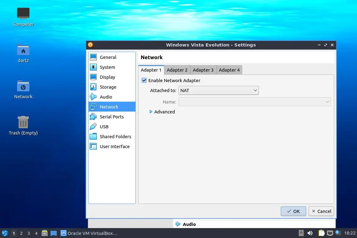The width and height of the screenshot is (357, 238).
Task: Select the General label in the sidebar
Action: [x=108, y=57]
